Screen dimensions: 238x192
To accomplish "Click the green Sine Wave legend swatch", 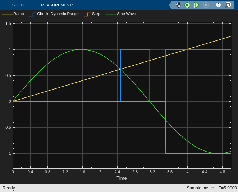I will (111, 14).
